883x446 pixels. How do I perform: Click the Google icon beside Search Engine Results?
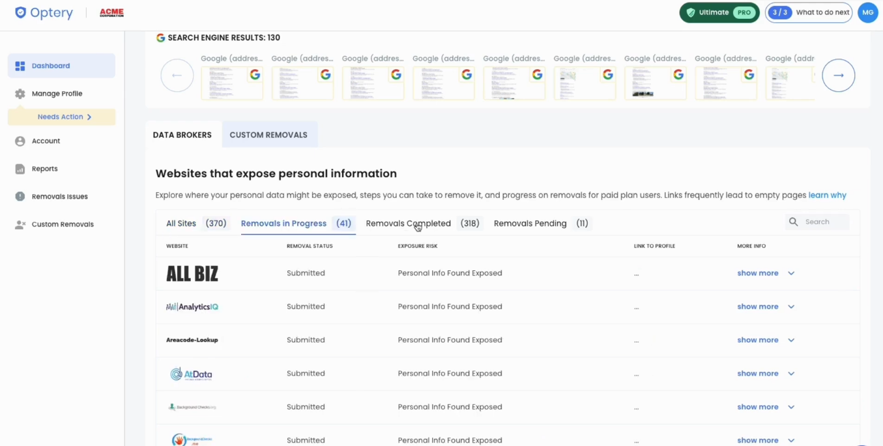(160, 38)
